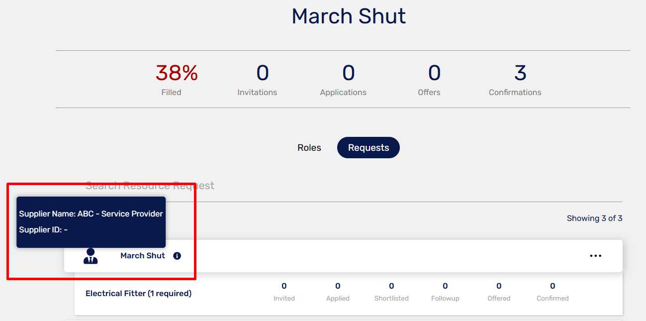Screen dimensions: 646x321
Task: Click the March Shut page heading
Action: point(349,16)
